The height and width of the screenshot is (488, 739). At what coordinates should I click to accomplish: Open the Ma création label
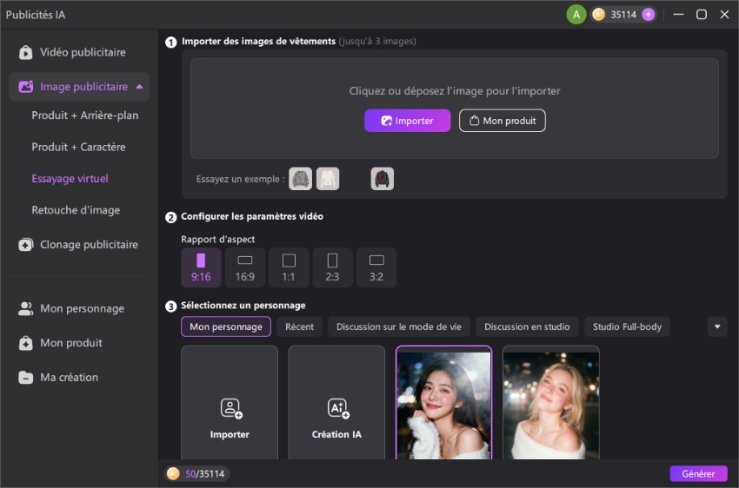point(70,378)
